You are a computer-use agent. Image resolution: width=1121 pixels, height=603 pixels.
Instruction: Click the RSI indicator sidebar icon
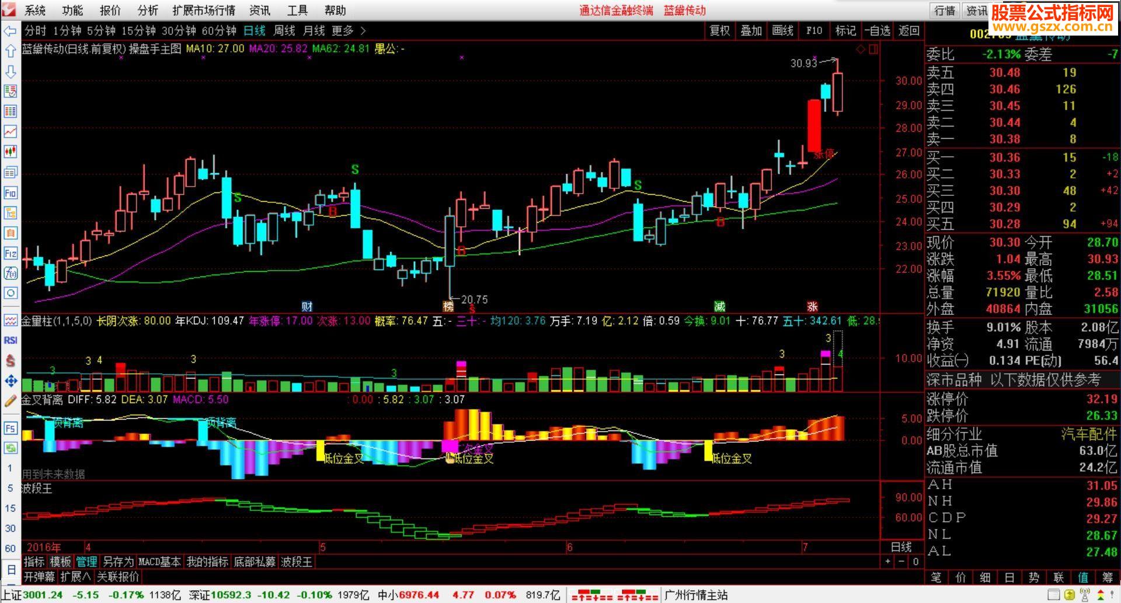pyautogui.click(x=10, y=340)
